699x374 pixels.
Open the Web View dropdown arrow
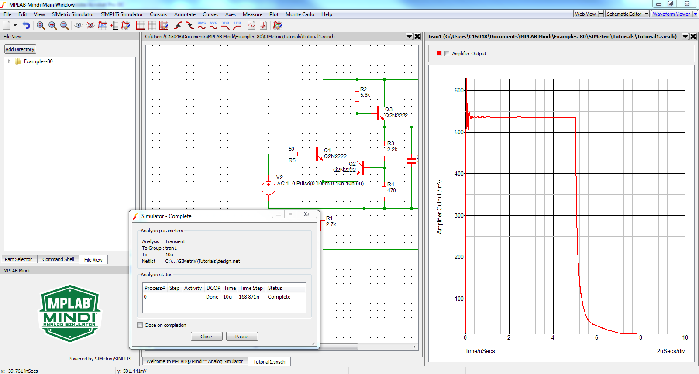tap(601, 14)
